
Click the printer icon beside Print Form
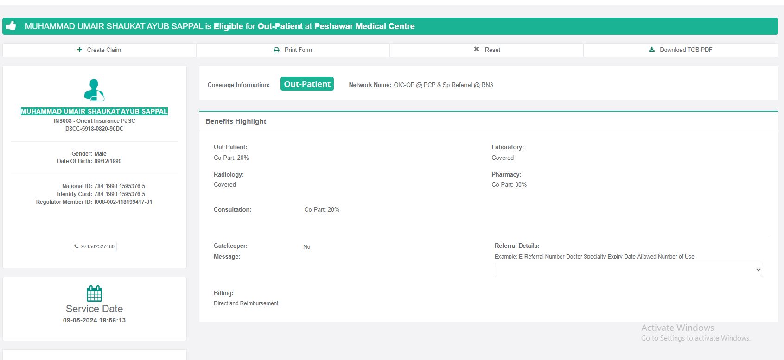(x=277, y=50)
